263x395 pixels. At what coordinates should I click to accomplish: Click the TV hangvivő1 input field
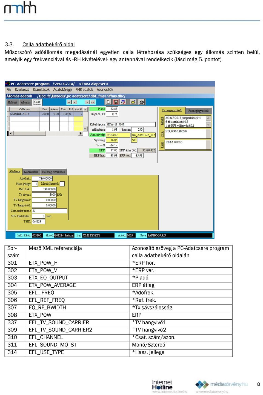(44, 200)
